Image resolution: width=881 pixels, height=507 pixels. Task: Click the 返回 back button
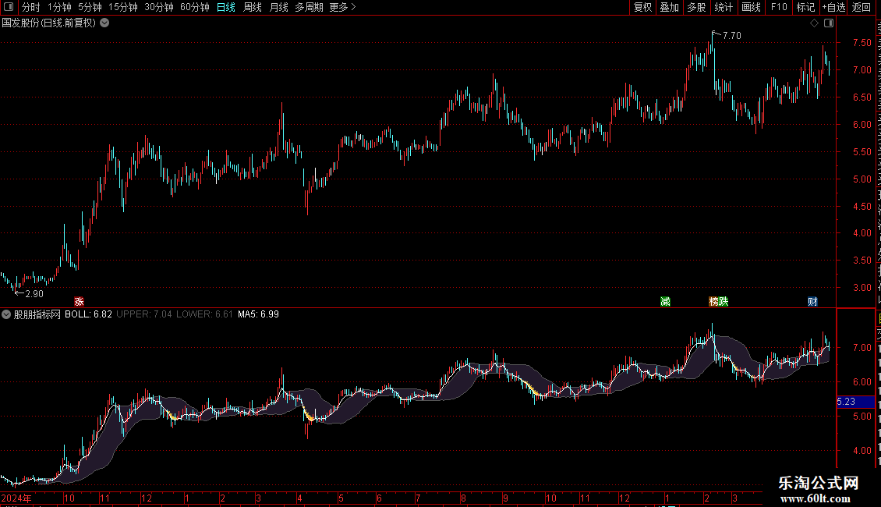pos(862,7)
